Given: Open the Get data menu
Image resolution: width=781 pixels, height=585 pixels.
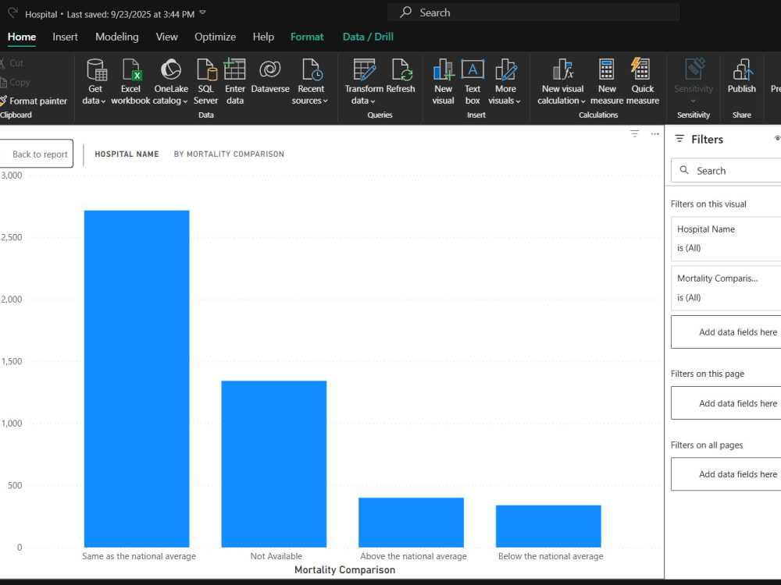Looking at the screenshot, I should coord(95,82).
